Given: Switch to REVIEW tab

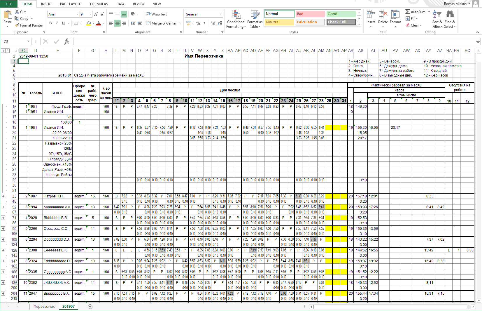Looking at the screenshot, I should (139, 4).
